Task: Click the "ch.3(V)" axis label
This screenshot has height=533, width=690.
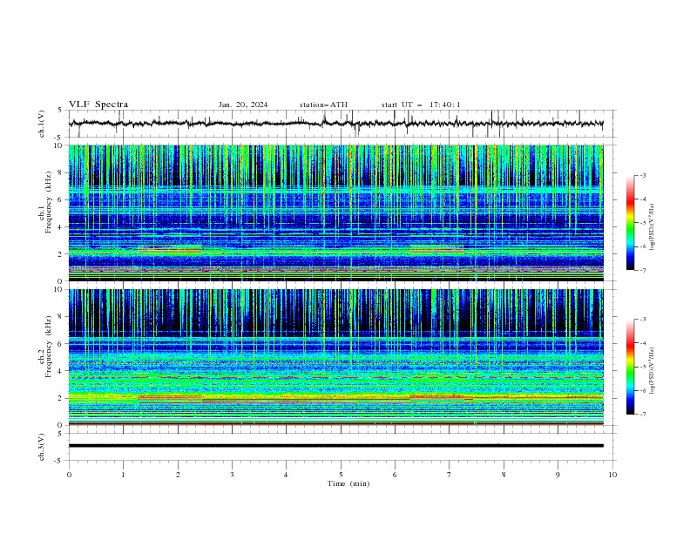Action: (x=42, y=447)
